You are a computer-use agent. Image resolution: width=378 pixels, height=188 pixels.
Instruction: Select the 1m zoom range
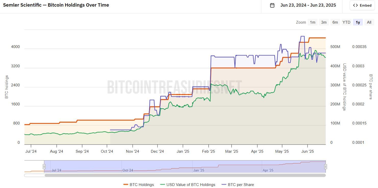click(313, 22)
